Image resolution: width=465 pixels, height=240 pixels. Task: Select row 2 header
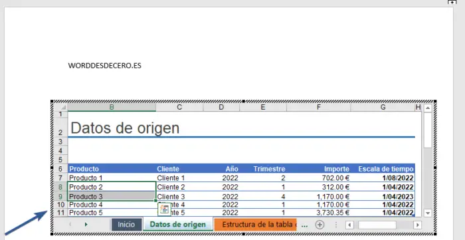click(61, 127)
